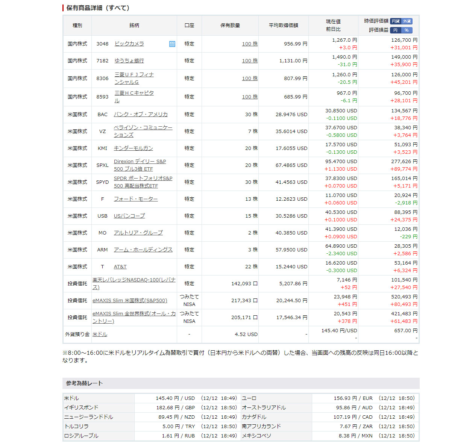Show profit and loss in 円

pos(395,30)
